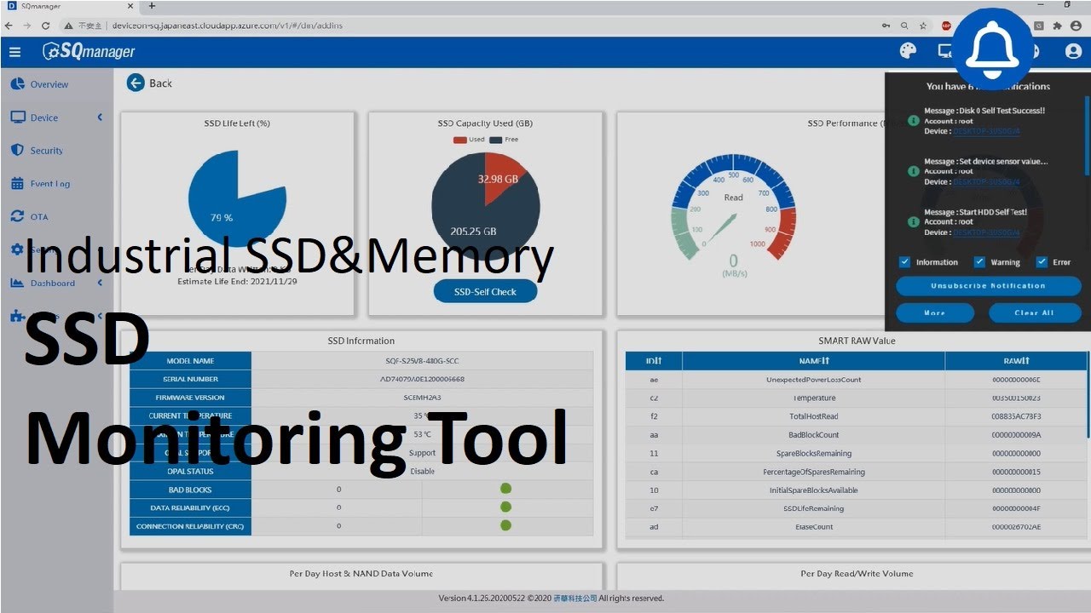Click the green status dot for BAD BLOCKS
Screen dimensions: 1091x613
[x=505, y=489]
